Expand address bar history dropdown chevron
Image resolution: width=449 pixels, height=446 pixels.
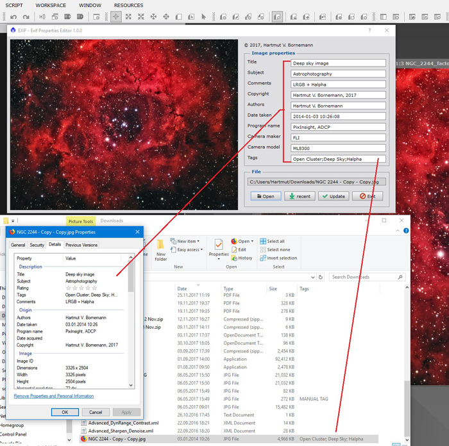click(x=313, y=277)
